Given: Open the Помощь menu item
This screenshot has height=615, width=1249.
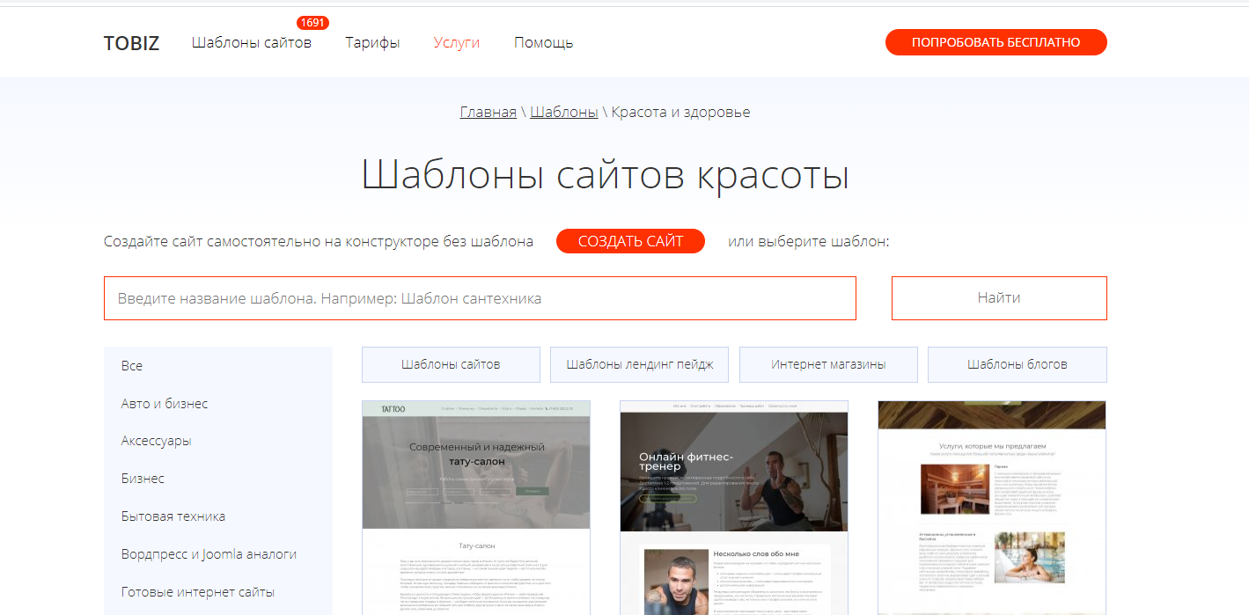Looking at the screenshot, I should click(543, 42).
